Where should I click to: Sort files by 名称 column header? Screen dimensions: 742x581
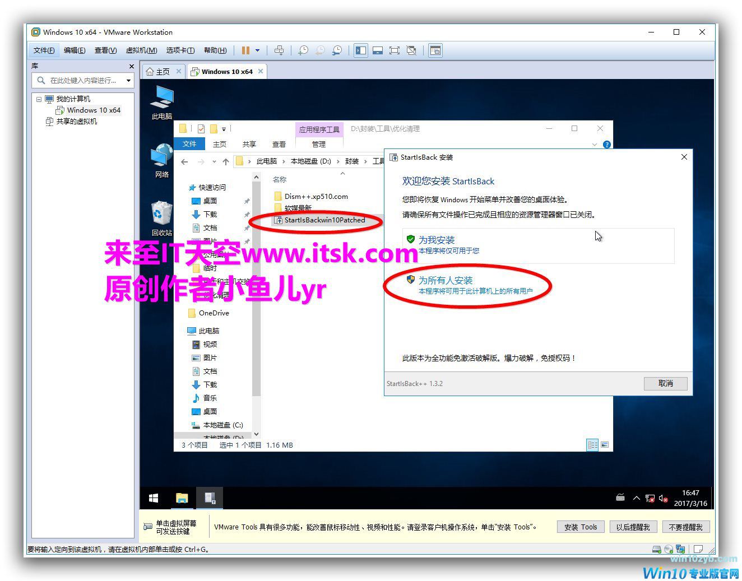click(280, 180)
